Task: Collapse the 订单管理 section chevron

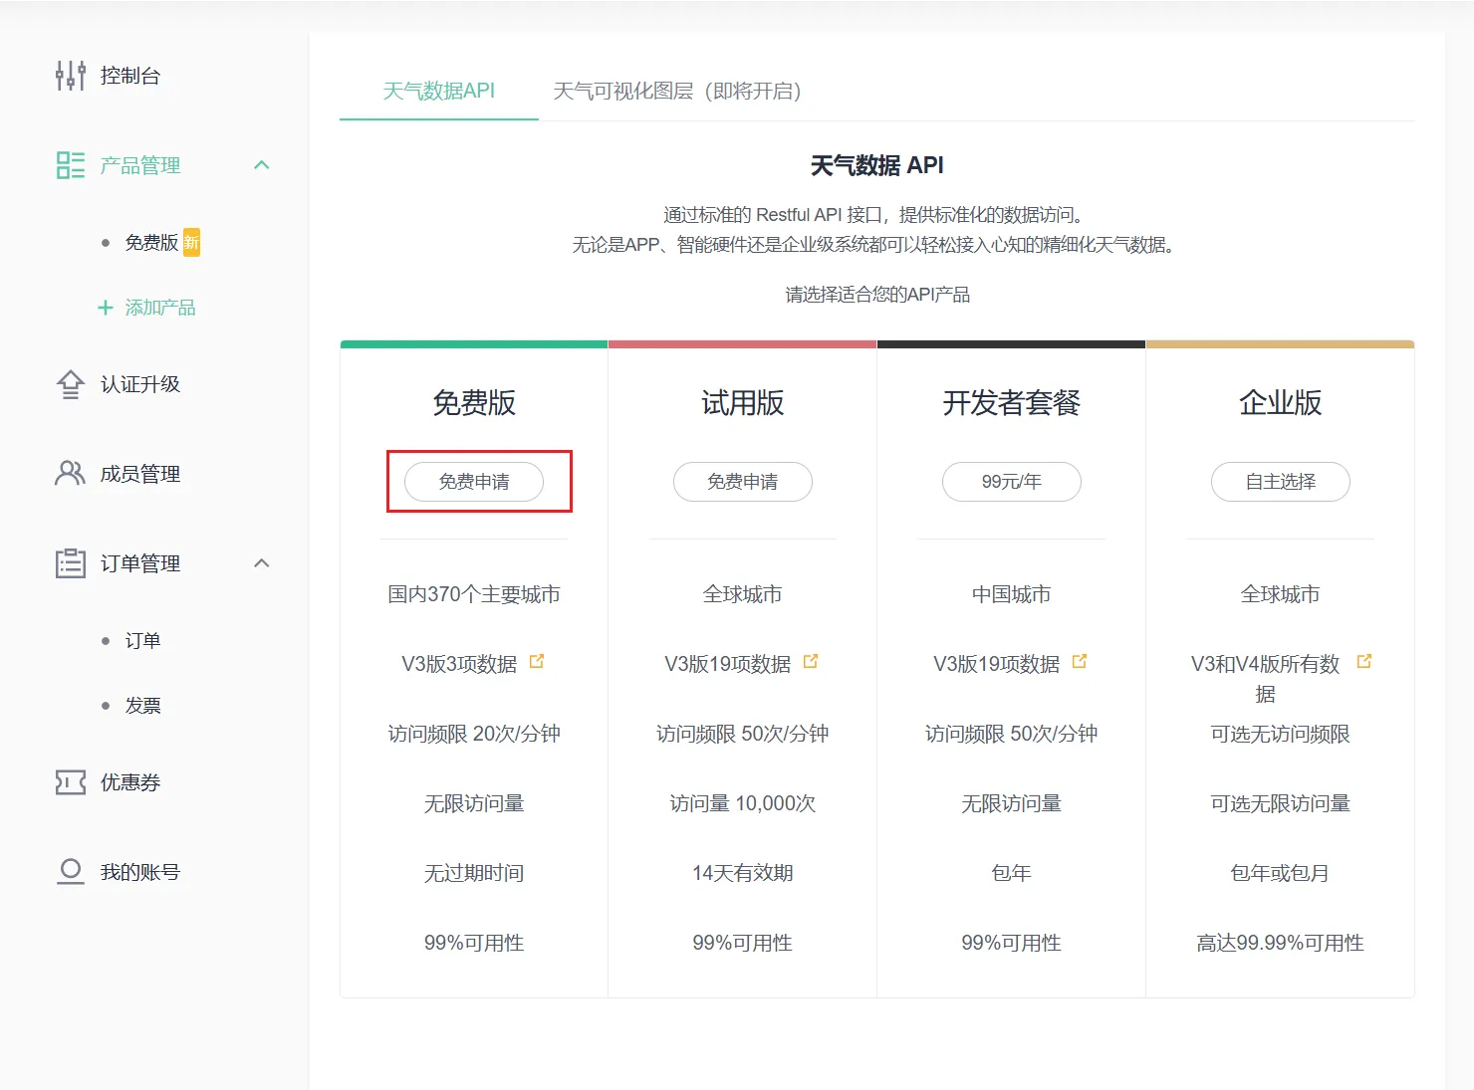Action: 262,562
